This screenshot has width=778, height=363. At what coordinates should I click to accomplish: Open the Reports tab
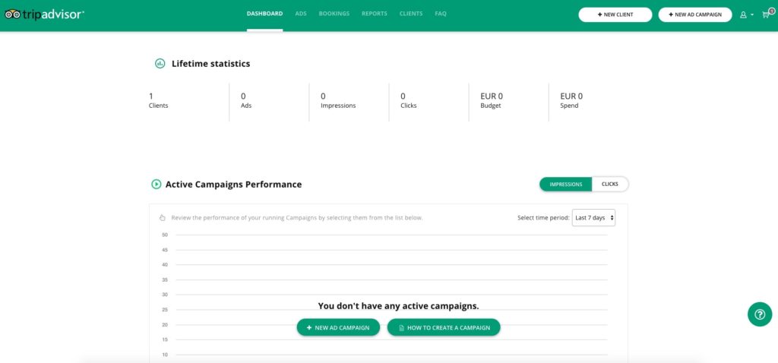[374, 14]
